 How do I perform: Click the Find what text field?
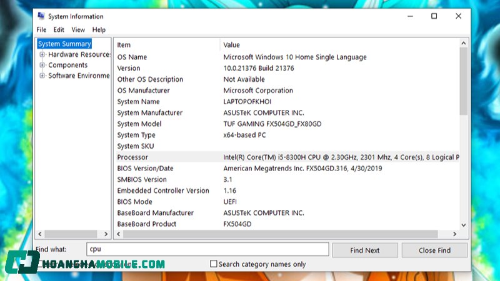click(207, 249)
